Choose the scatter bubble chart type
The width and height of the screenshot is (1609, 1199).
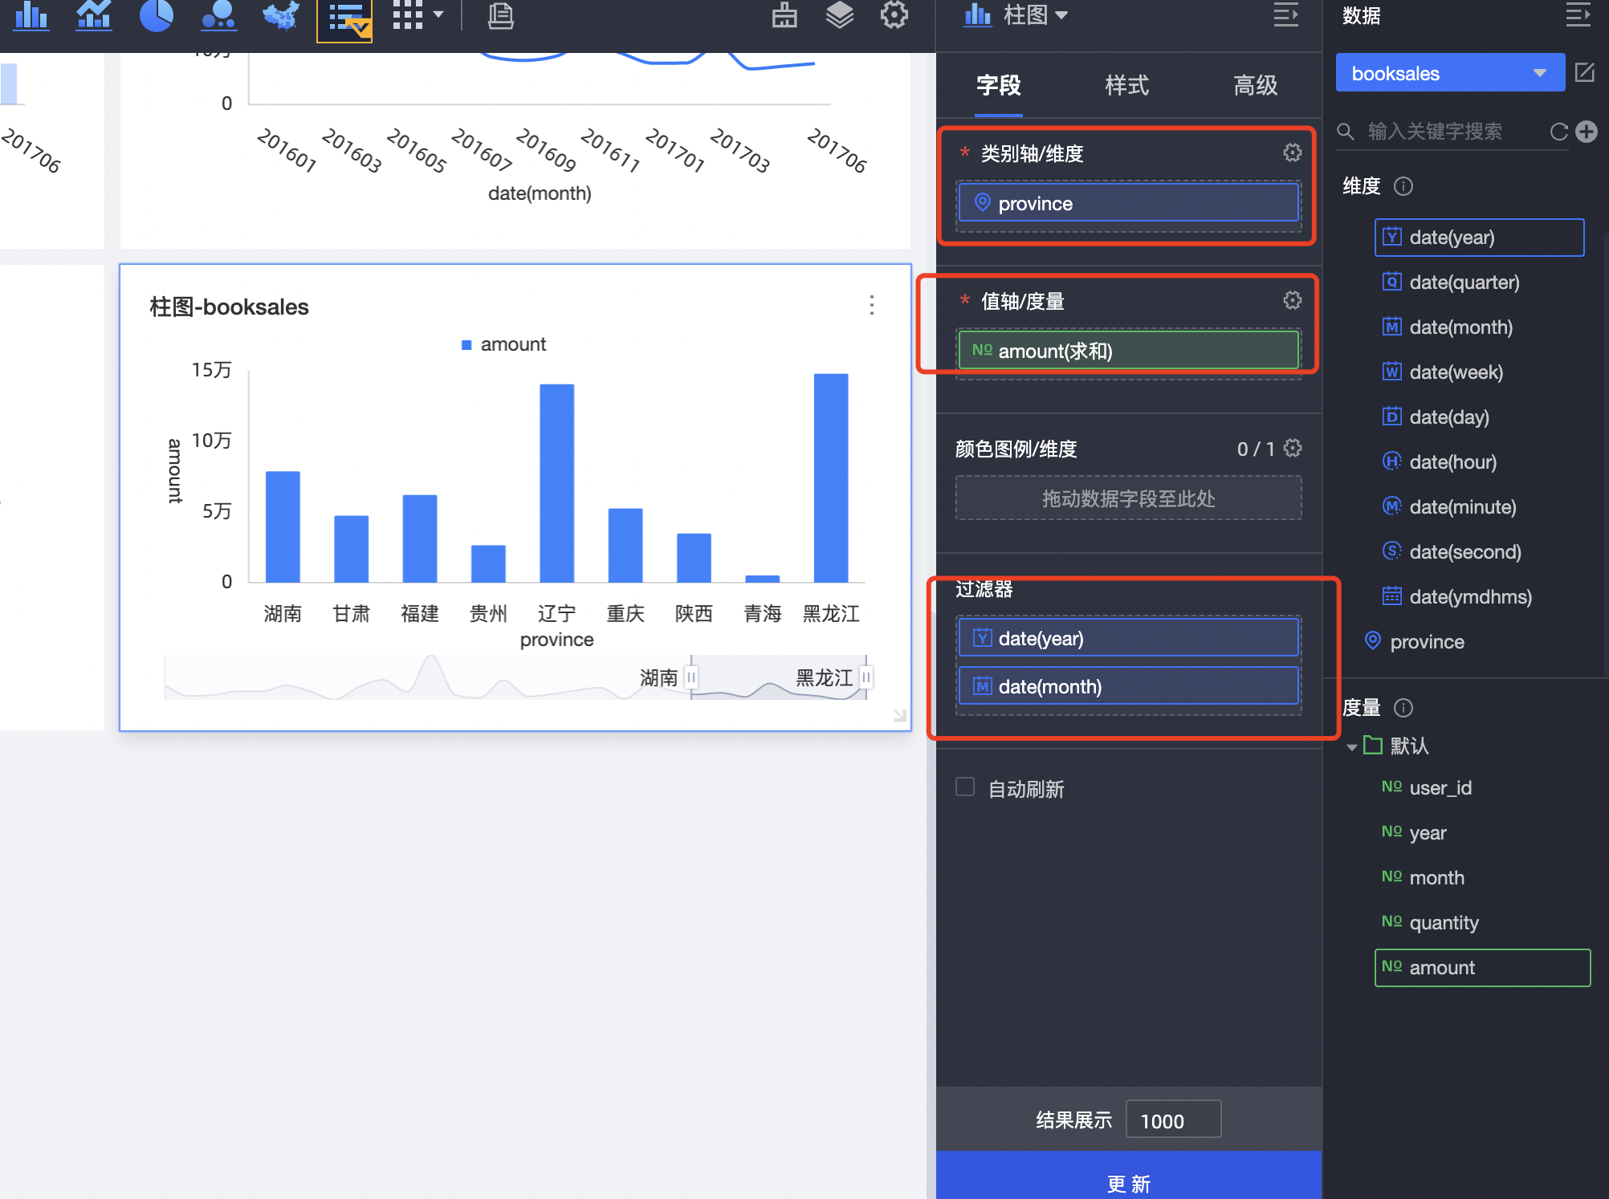pyautogui.click(x=218, y=16)
